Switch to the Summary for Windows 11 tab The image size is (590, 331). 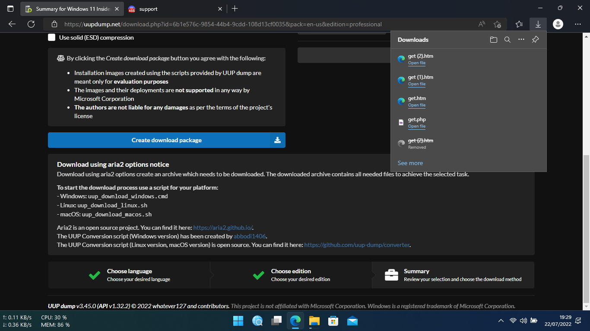coord(72,9)
